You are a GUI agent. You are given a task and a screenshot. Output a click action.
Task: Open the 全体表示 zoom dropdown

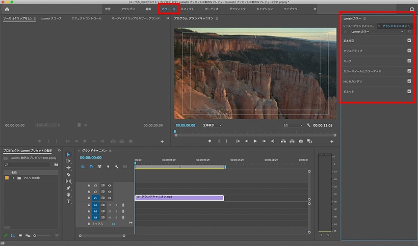point(212,125)
